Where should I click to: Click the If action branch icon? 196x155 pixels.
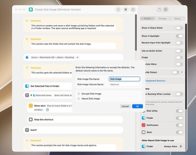pos(27,95)
